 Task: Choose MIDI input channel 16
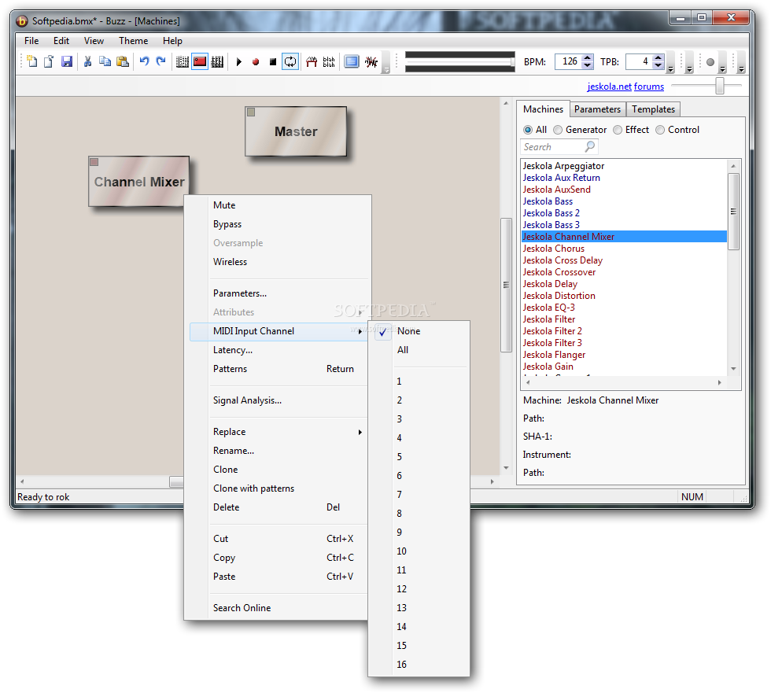click(x=419, y=665)
